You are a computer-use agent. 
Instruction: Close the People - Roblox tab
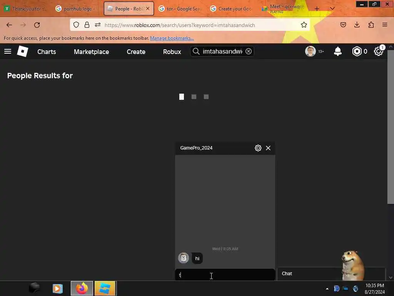148,8
